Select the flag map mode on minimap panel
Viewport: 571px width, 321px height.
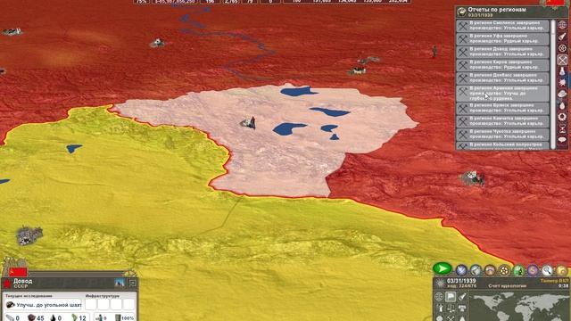(451, 297)
